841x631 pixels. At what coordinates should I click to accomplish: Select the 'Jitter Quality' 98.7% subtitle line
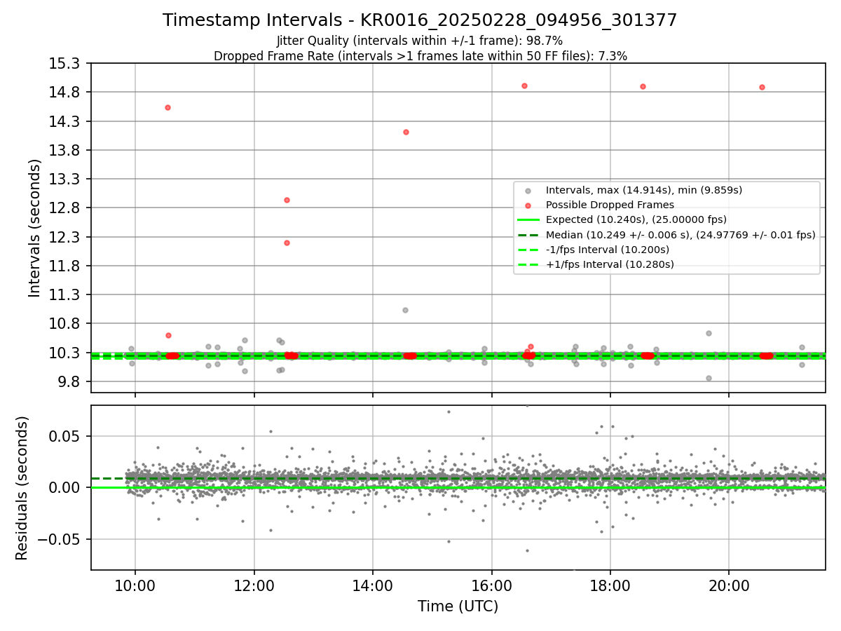tap(420, 41)
